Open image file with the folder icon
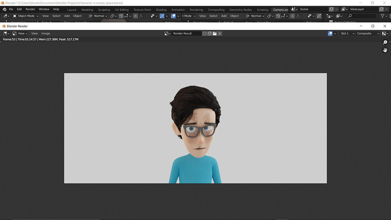The image size is (391, 220). [215, 33]
